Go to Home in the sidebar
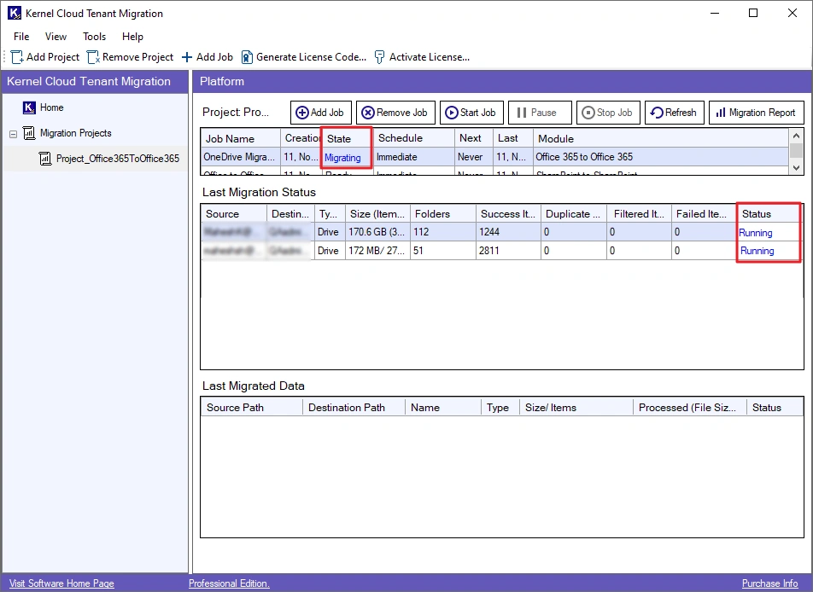Image resolution: width=813 pixels, height=592 pixels. click(x=51, y=107)
